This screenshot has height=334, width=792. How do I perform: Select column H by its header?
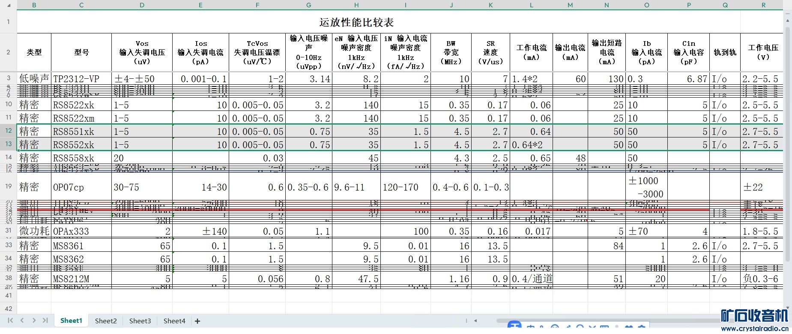(356, 5)
